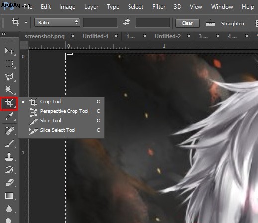Close the '1 ...' document tab
This screenshot has width=258, height=223.
[x=145, y=36]
